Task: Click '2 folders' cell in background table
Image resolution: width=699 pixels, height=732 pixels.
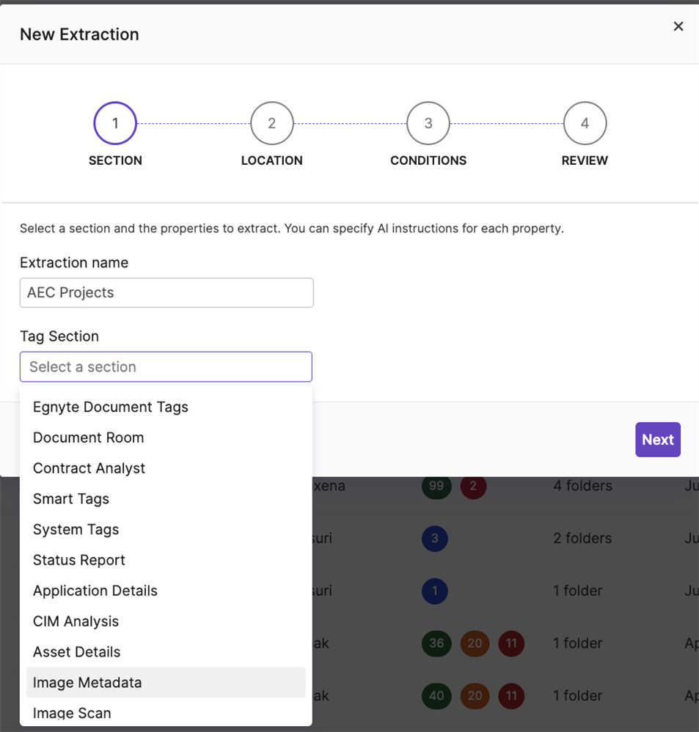Action: point(582,539)
